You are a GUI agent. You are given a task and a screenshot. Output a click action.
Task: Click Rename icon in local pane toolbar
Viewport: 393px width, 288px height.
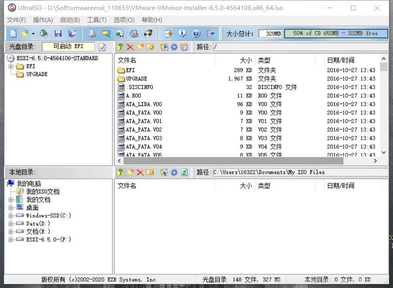pos(150,172)
